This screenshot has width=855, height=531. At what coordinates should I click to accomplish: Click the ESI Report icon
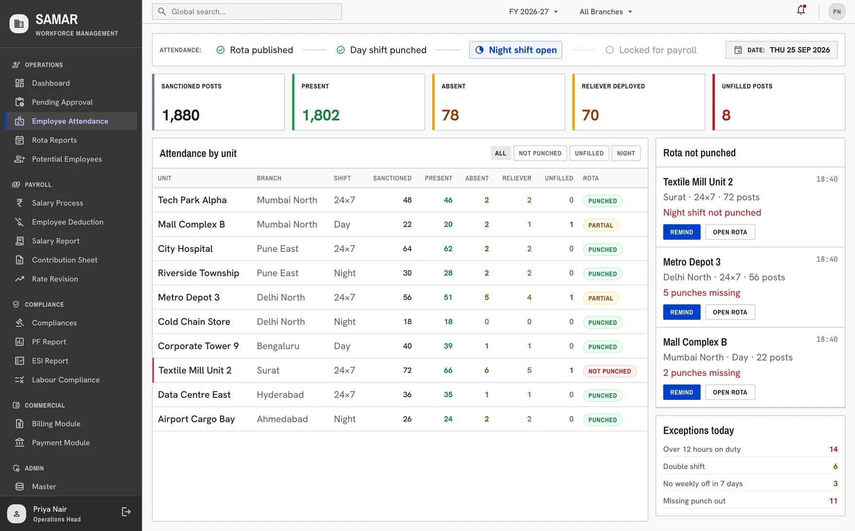19,361
